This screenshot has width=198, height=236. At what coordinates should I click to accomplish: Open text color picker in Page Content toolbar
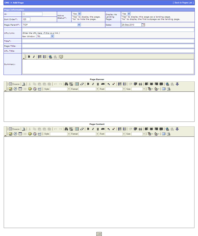[150, 134]
